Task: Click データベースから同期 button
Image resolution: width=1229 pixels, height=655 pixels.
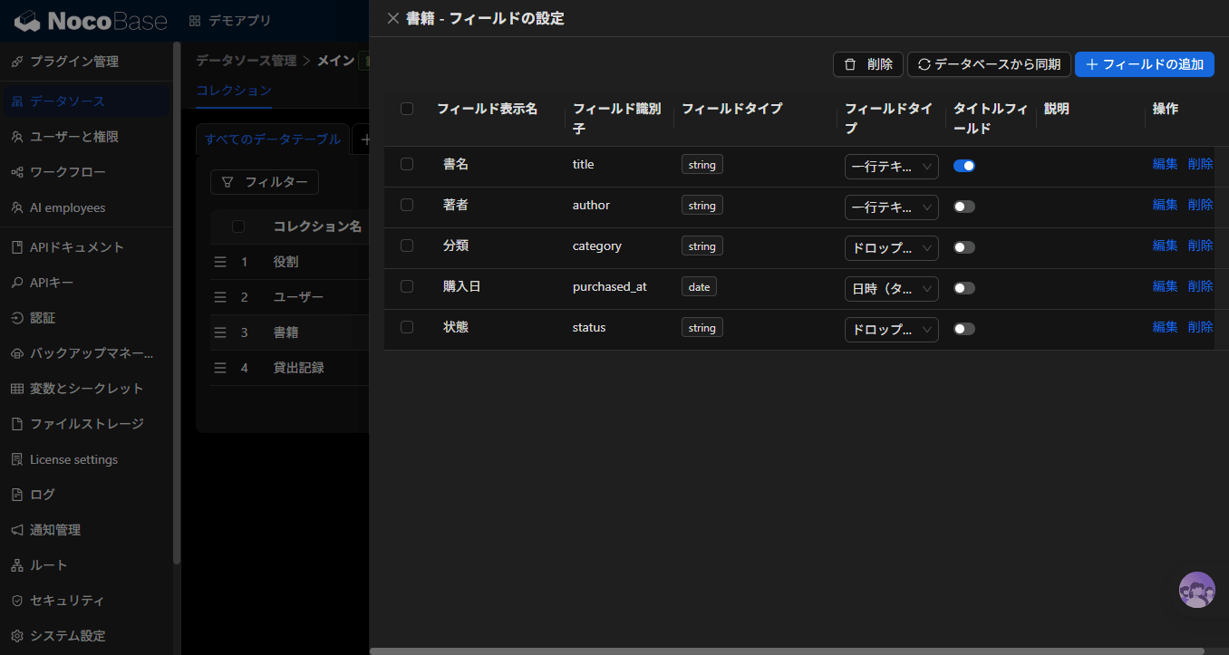Action: tap(989, 64)
